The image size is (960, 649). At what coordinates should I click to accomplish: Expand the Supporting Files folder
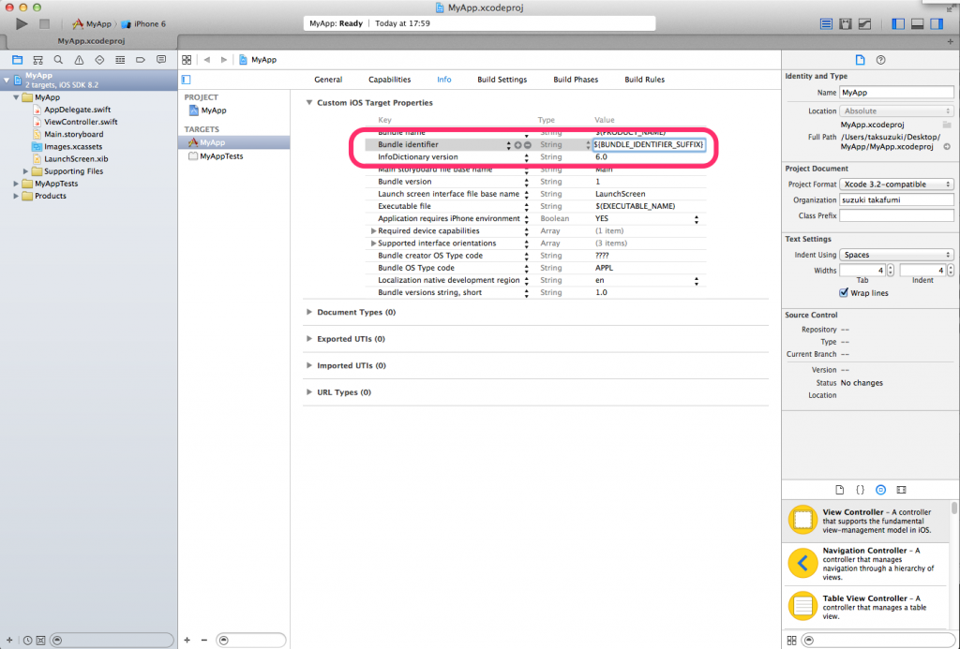pyautogui.click(x=26, y=171)
